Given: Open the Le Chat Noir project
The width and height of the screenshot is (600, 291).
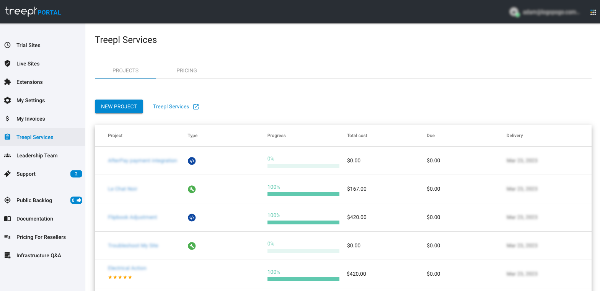Looking at the screenshot, I should (x=122, y=189).
